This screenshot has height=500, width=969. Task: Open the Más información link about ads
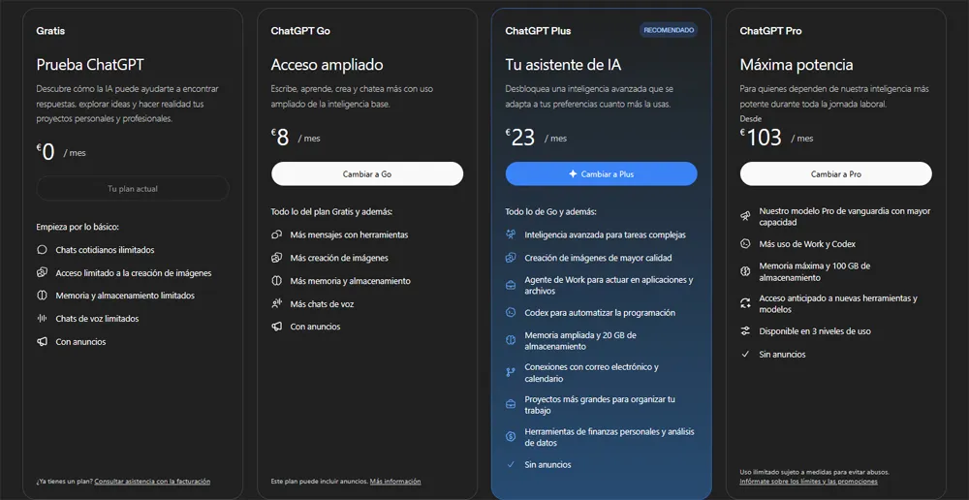point(395,481)
